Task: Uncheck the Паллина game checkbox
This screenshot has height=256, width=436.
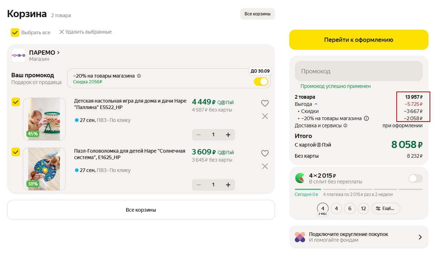Action: [x=16, y=102]
